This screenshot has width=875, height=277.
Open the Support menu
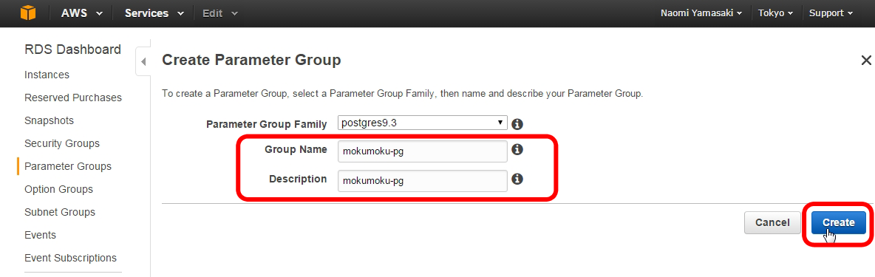click(831, 13)
